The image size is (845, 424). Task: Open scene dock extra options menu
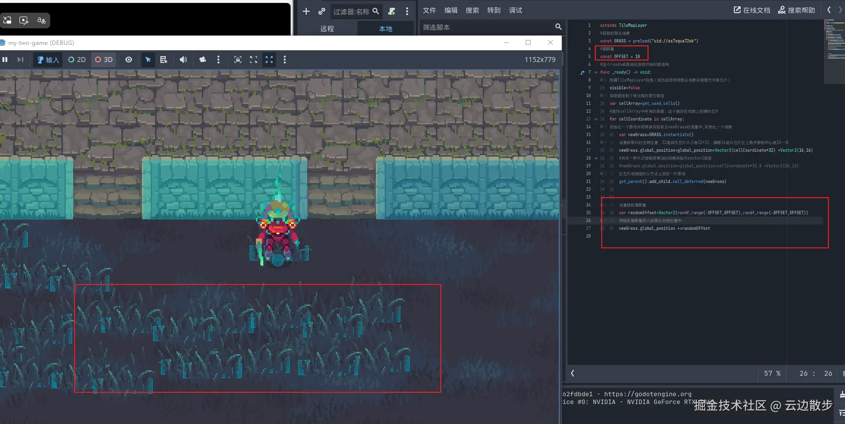tap(407, 11)
